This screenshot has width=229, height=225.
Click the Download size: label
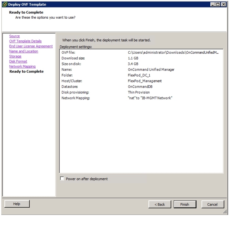coord(73,58)
